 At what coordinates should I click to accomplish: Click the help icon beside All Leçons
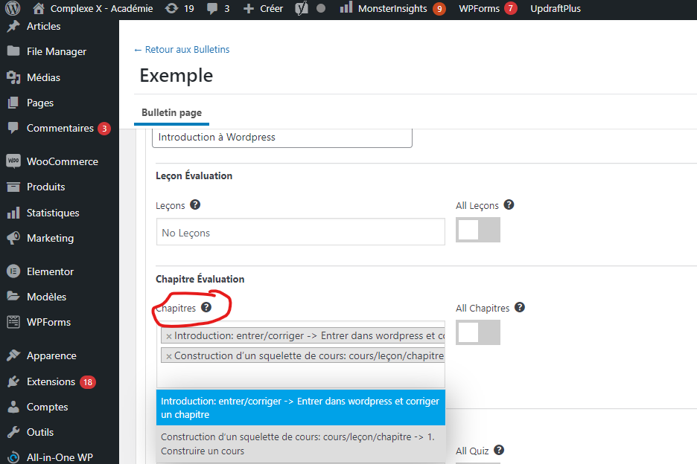[x=509, y=205]
